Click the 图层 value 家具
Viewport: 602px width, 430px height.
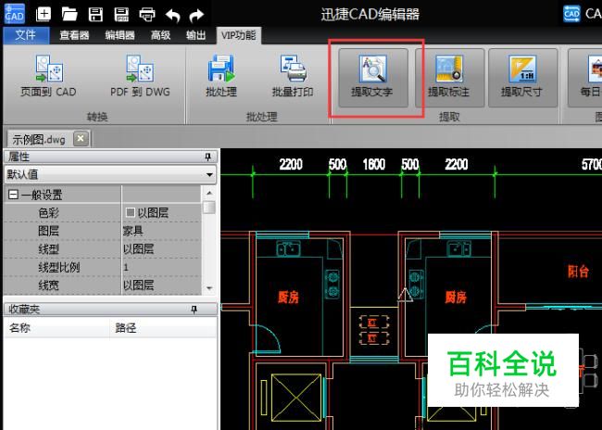[132, 231]
